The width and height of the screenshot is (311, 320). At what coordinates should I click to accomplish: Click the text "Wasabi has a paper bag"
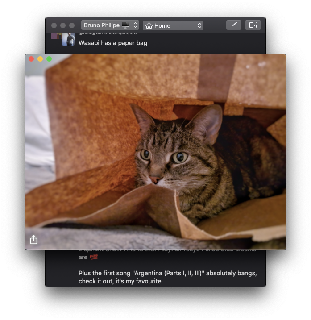coord(113,43)
